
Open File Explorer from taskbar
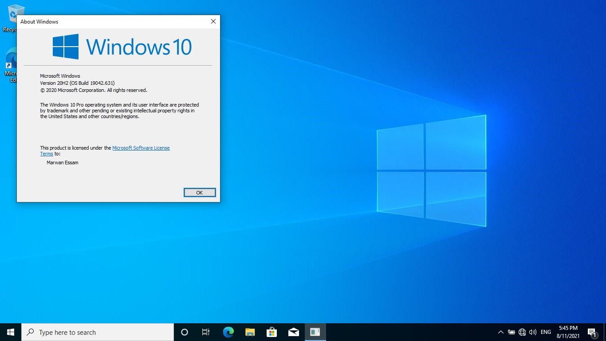(250, 332)
